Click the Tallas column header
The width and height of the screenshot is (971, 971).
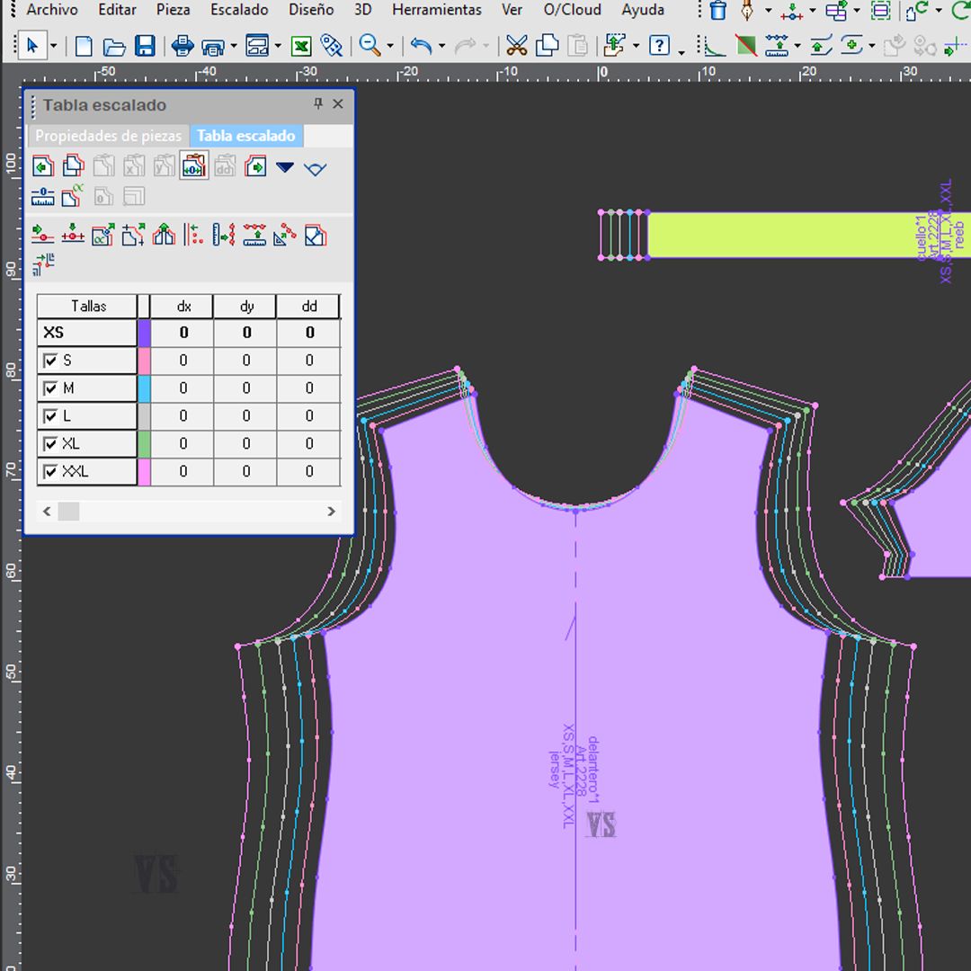88,307
